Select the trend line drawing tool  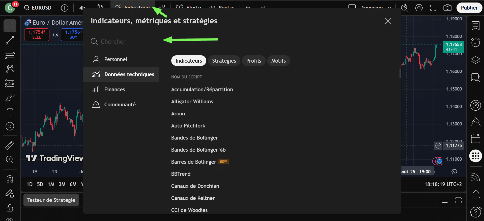(10, 40)
